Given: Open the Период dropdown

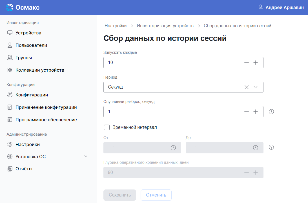Looking at the screenshot, I should tap(256, 87).
